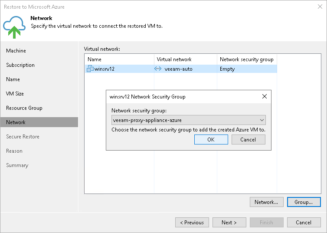Click the veeam-auto virtual network icon

pos(158,69)
